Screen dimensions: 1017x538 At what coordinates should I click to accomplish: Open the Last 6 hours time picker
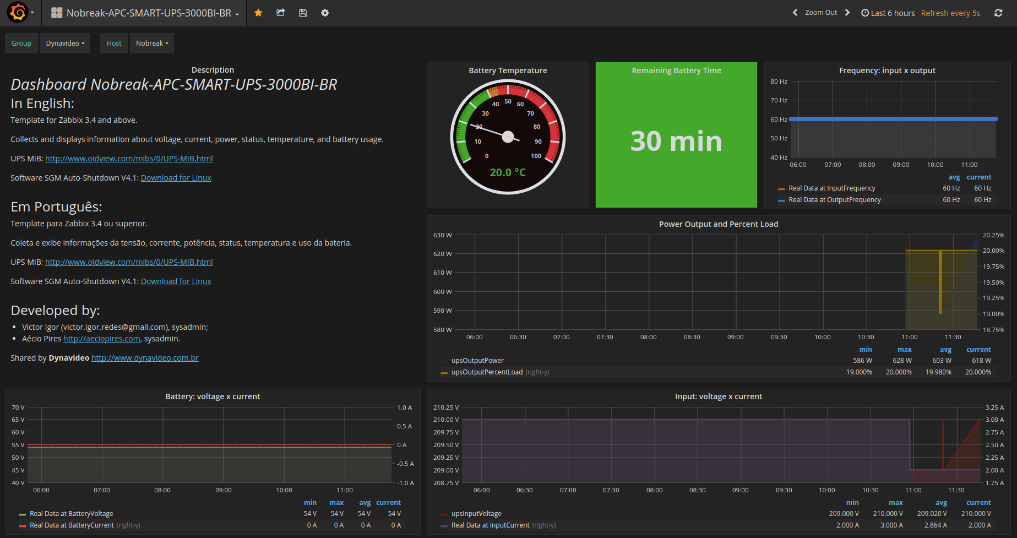coord(888,13)
